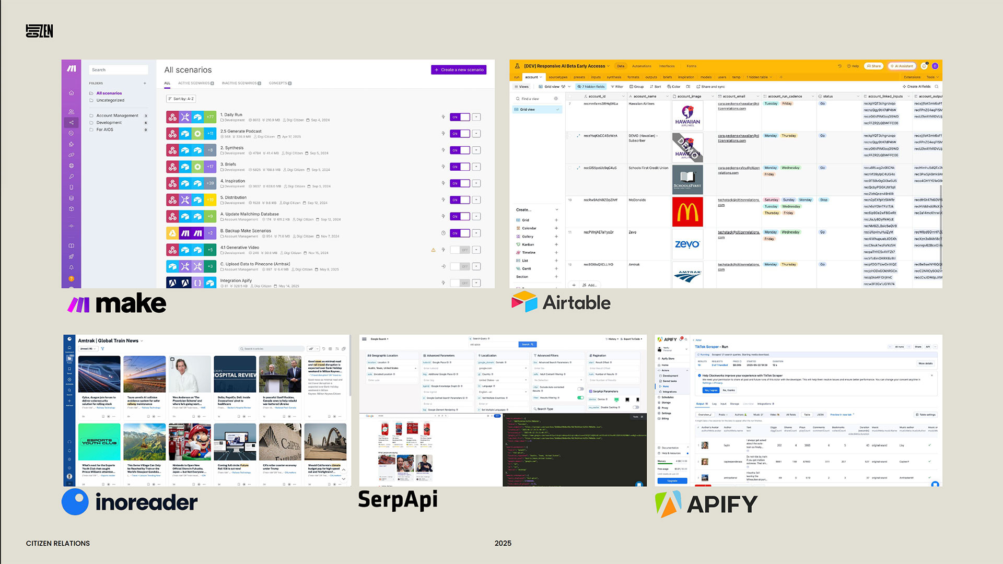Open the Webhooks globe icon in Make sidebar
Viewport: 1003px width, 564px height.
click(71, 166)
